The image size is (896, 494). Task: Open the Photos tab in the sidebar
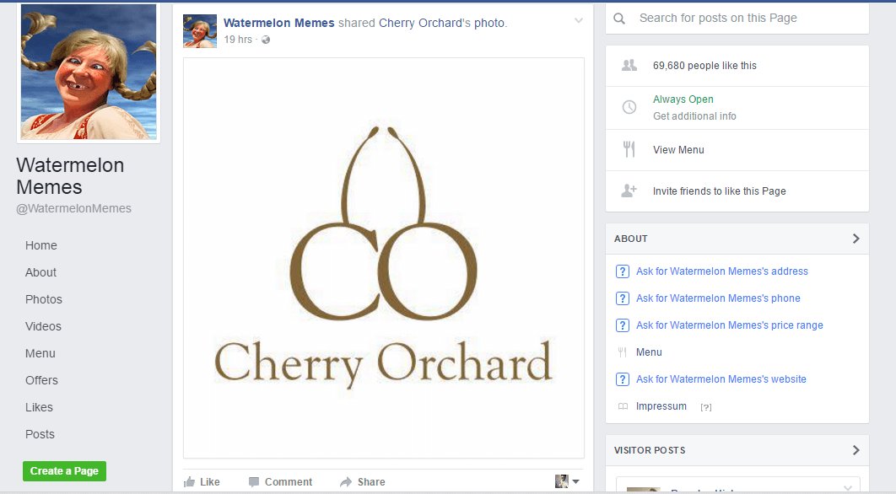point(44,299)
